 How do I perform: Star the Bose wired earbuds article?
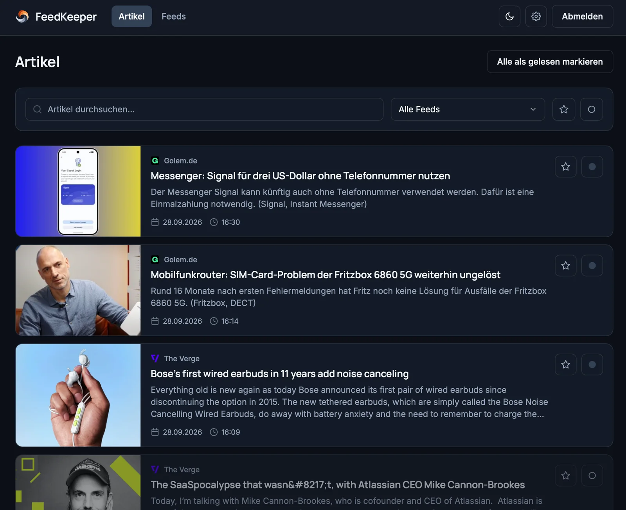pyautogui.click(x=566, y=365)
